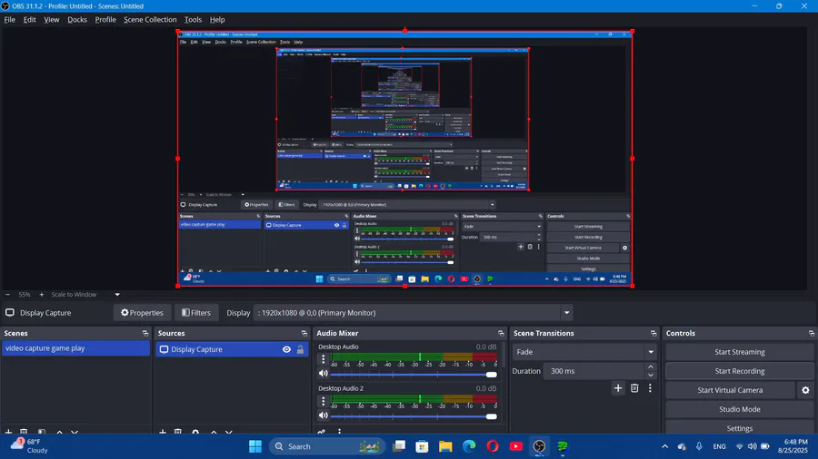Screen dimensions: 818x459
Task: Open the File menu
Action: (9, 19)
